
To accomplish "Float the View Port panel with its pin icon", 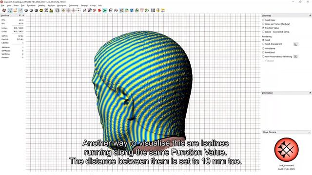I will 19,15.
